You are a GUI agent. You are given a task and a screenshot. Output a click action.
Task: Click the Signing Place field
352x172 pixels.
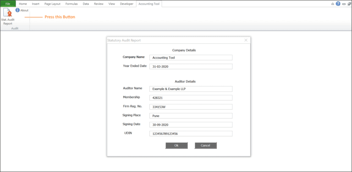pos(191,116)
